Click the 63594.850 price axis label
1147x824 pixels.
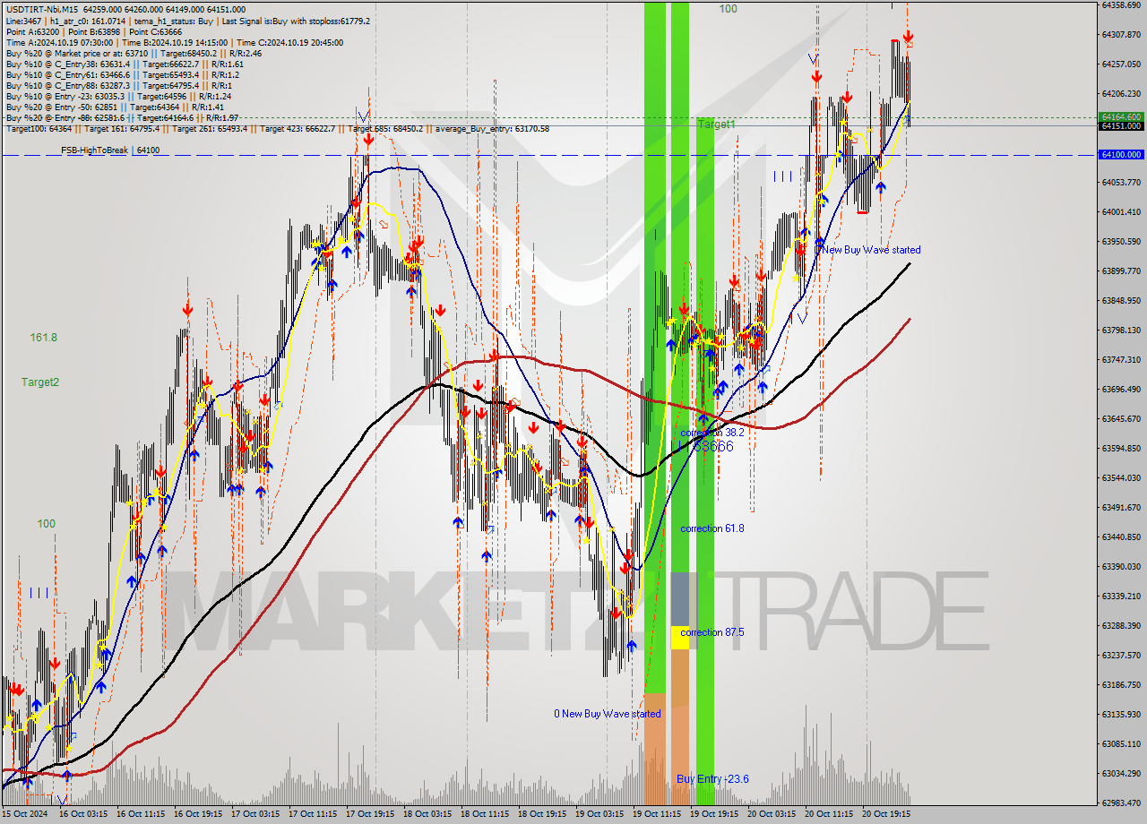tap(1121, 448)
